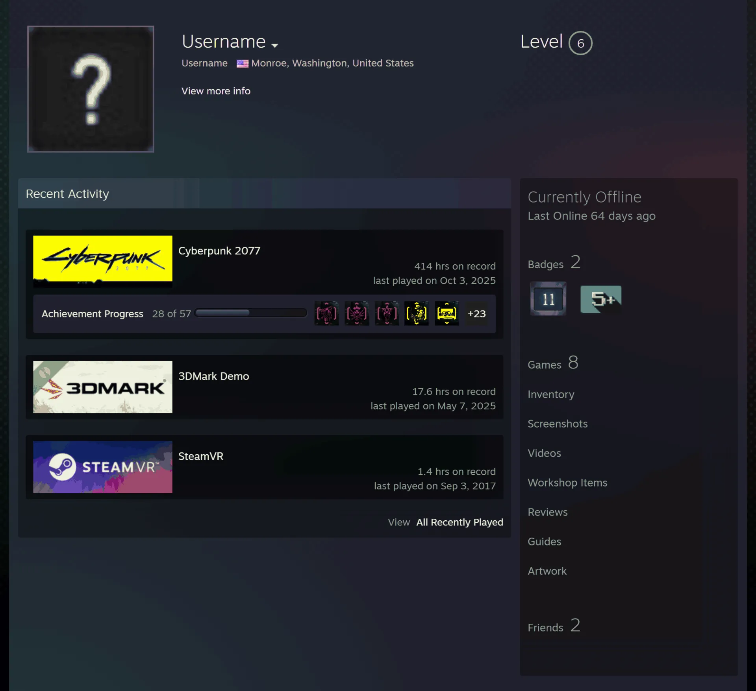Open the Badges section link
The width and height of the screenshot is (756, 691).
[554, 263]
